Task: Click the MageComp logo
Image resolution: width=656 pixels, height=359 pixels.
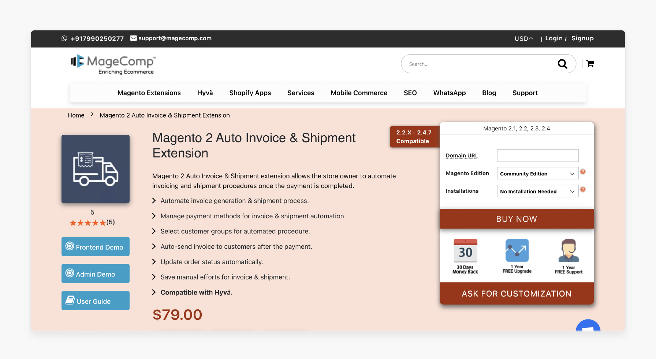Action: click(113, 65)
